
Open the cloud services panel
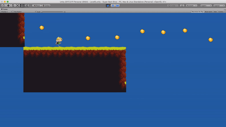coord(182,6)
